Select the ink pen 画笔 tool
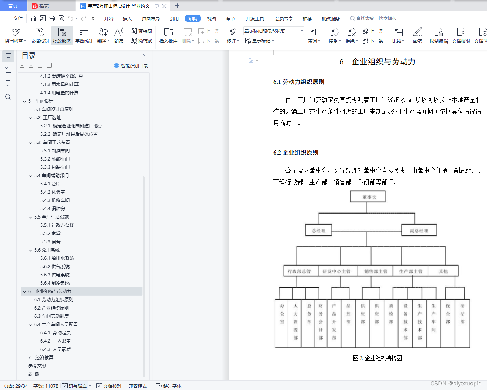This screenshot has height=390, width=487. click(x=417, y=36)
